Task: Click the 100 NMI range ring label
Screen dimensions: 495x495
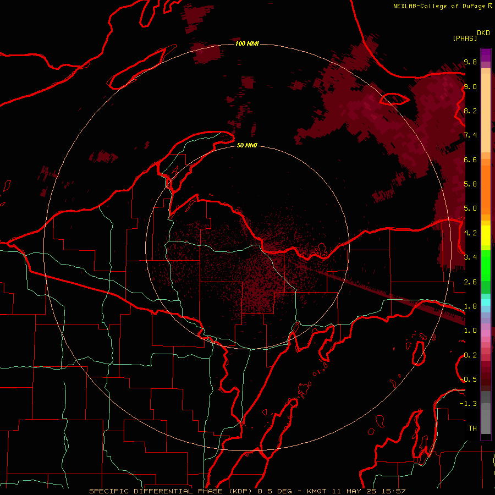Action: tap(247, 43)
